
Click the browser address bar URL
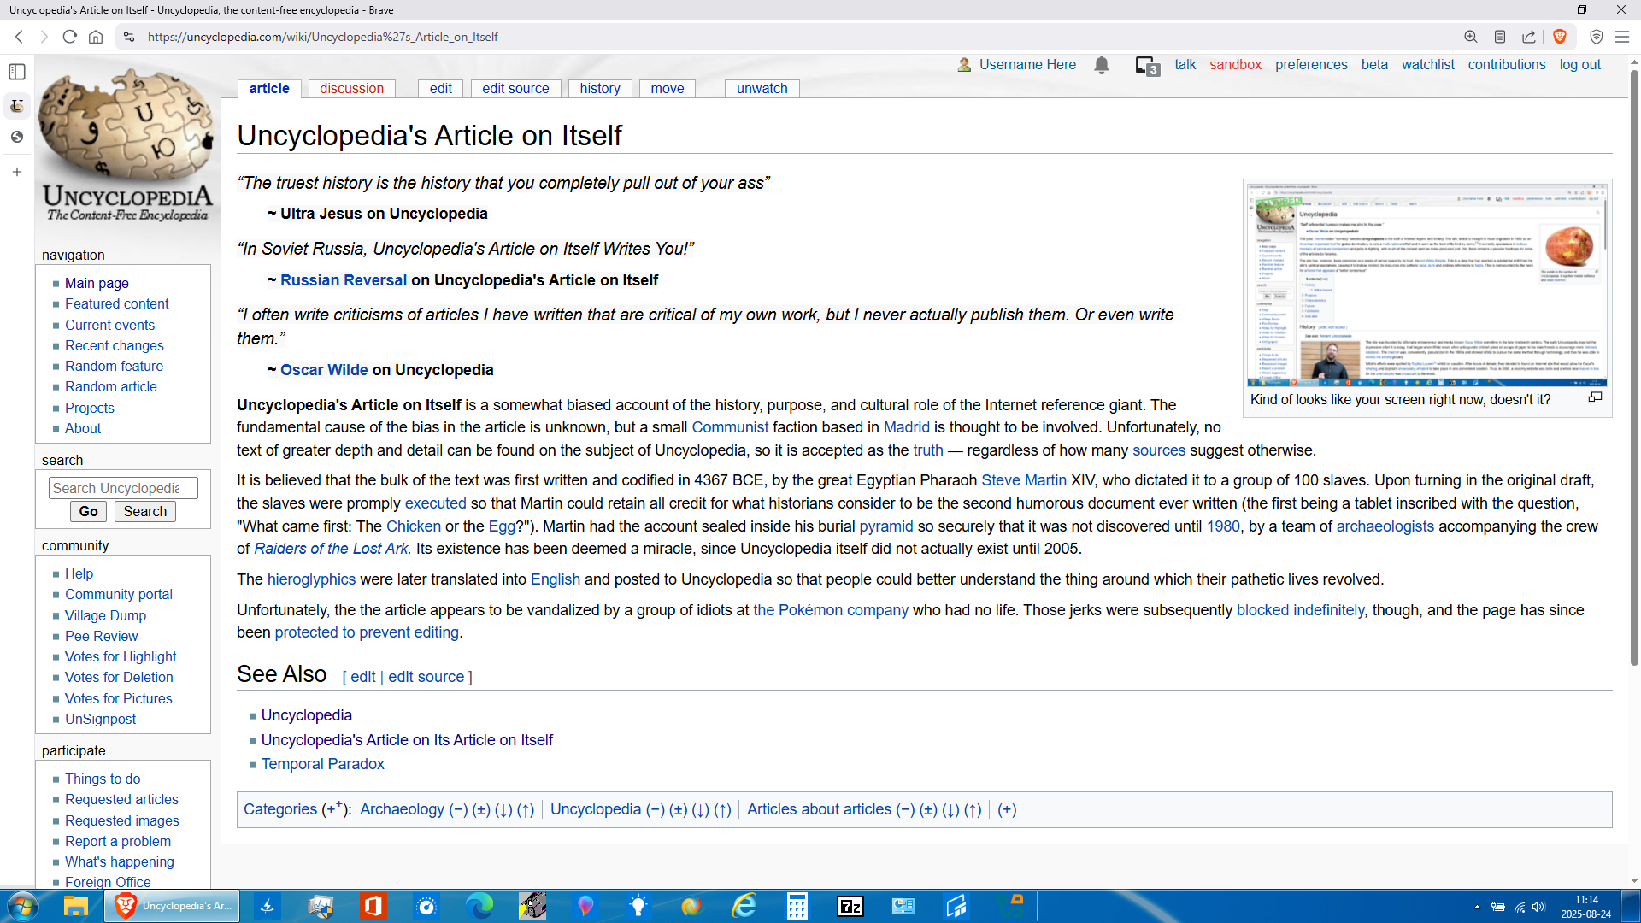point(322,37)
